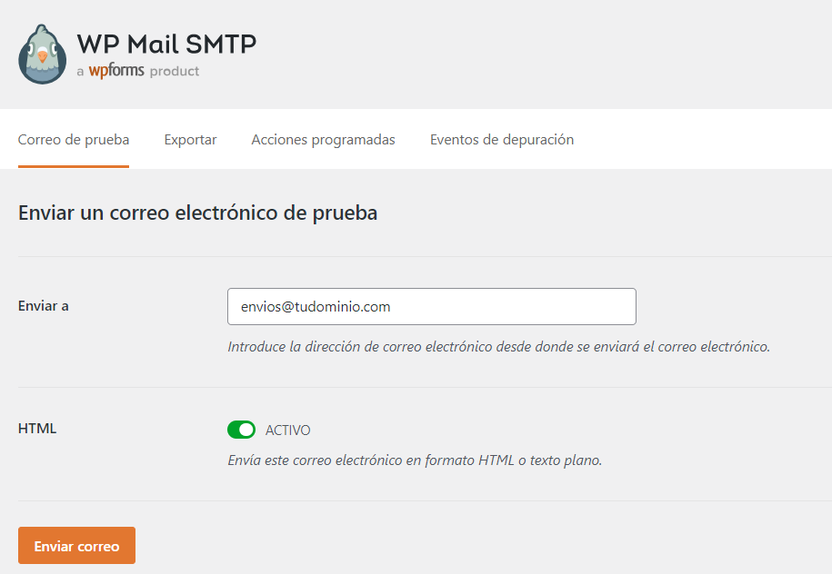Click the HTML setting label
This screenshot has height=574, width=832.
[x=37, y=429]
